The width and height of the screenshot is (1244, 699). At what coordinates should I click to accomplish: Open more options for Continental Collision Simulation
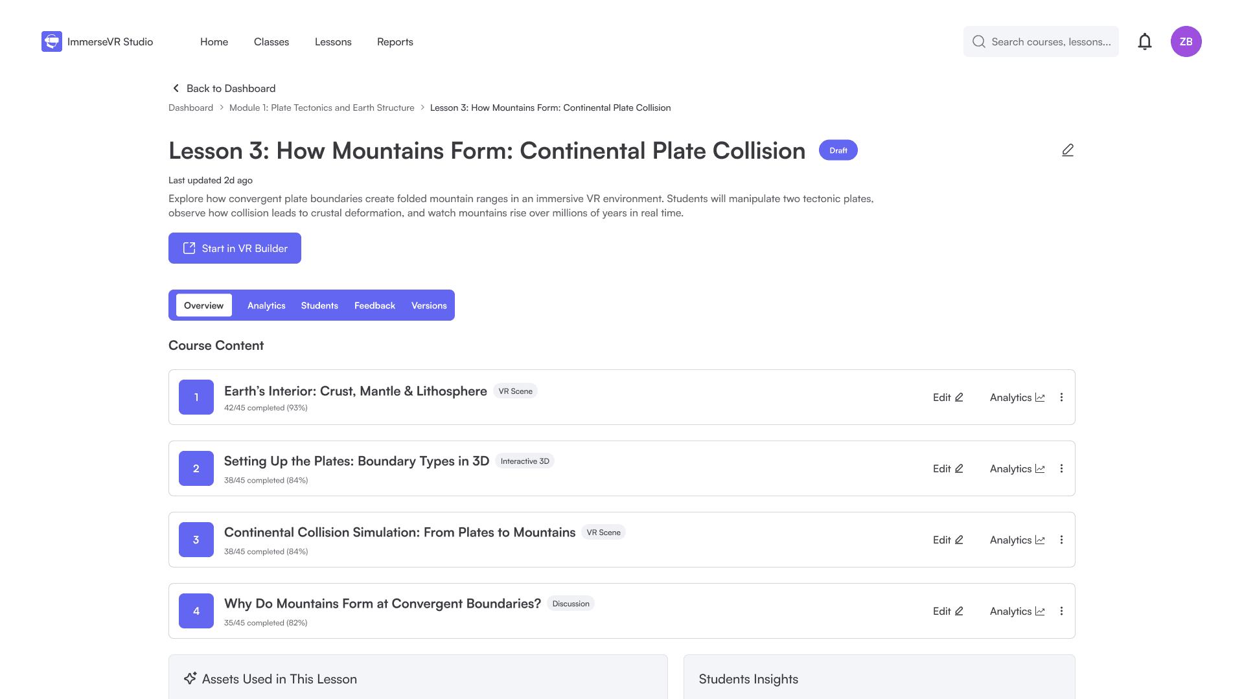[x=1061, y=540]
